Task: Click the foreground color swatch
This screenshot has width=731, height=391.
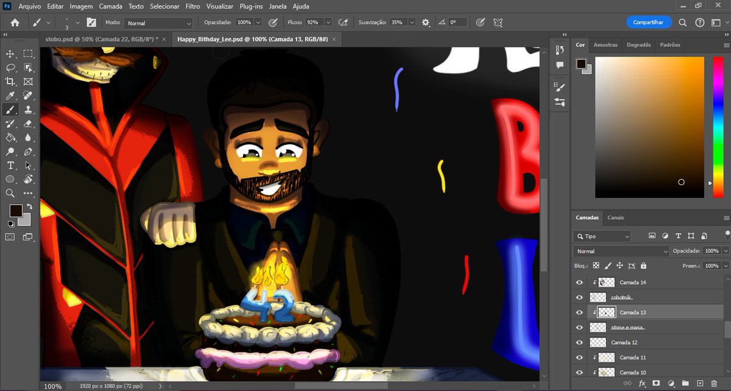Action: coord(16,211)
